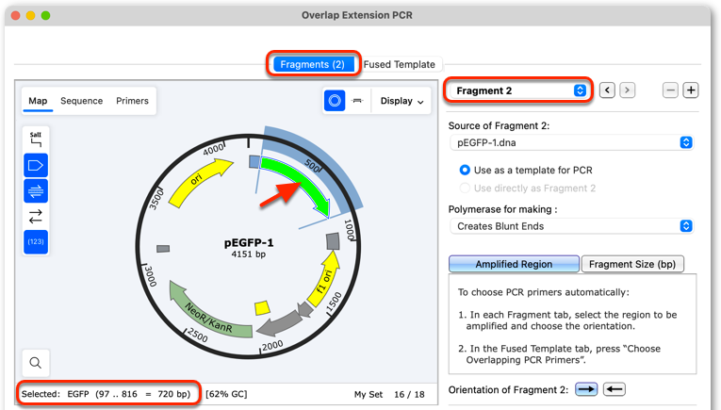
Task: Click the [62% GC] status text
Action: point(226,394)
